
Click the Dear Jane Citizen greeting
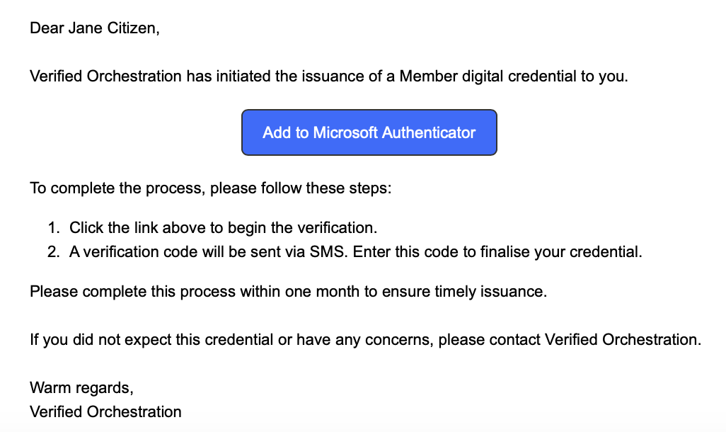(x=95, y=29)
